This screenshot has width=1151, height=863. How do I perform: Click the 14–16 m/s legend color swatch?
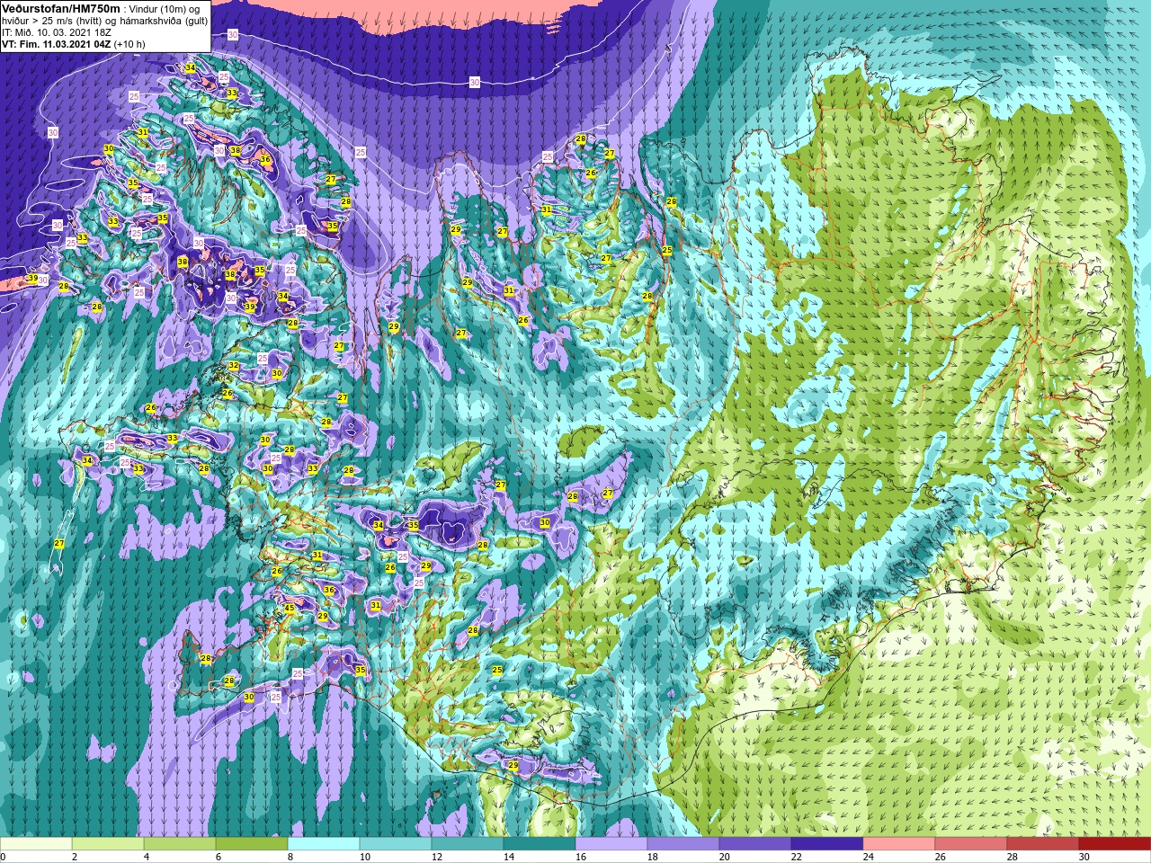pyautogui.click(x=540, y=845)
